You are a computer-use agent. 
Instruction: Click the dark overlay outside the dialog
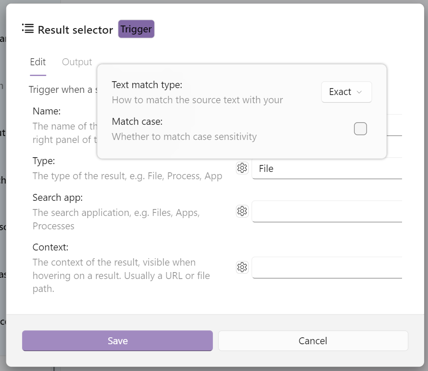click(x=3, y=186)
